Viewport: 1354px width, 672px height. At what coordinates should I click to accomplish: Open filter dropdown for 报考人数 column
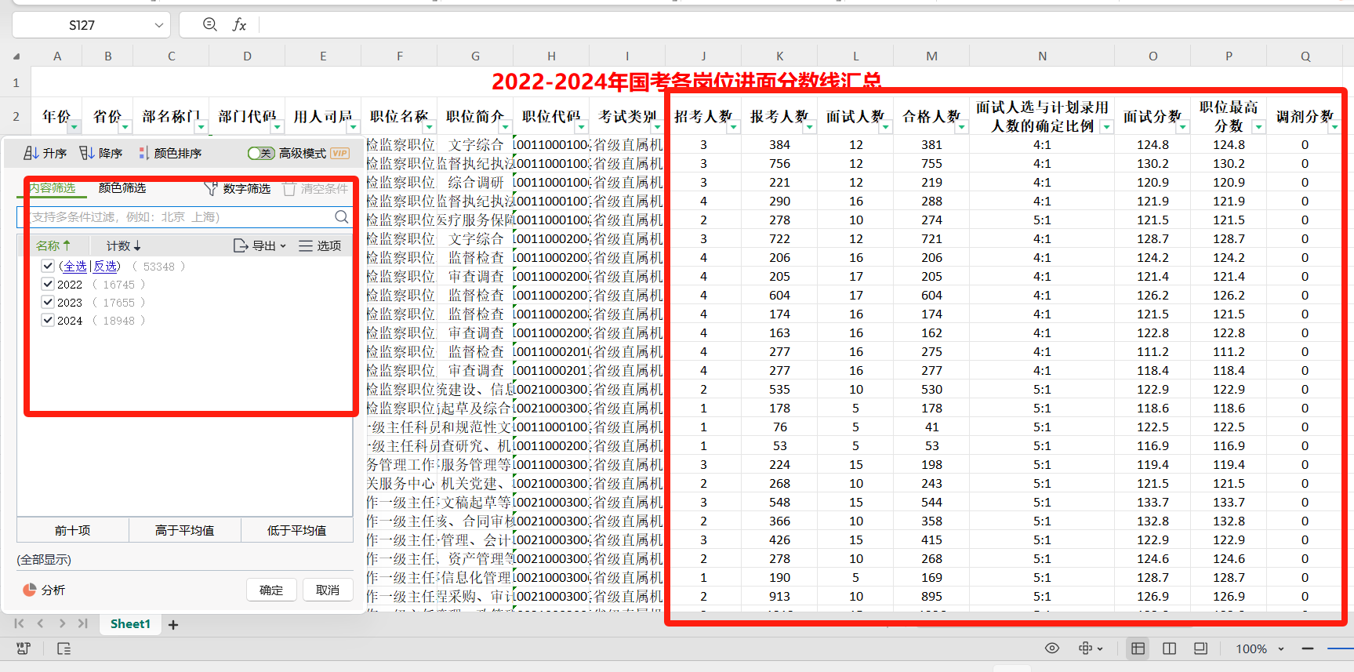click(809, 126)
